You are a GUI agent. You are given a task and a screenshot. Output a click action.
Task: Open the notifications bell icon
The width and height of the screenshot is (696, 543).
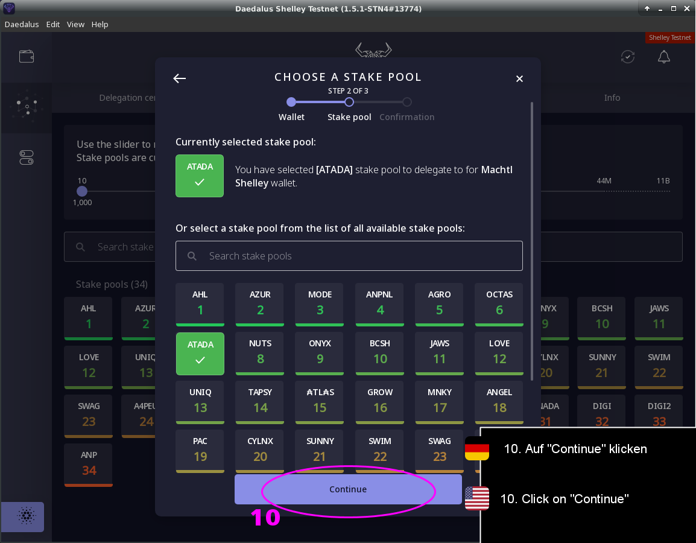664,57
